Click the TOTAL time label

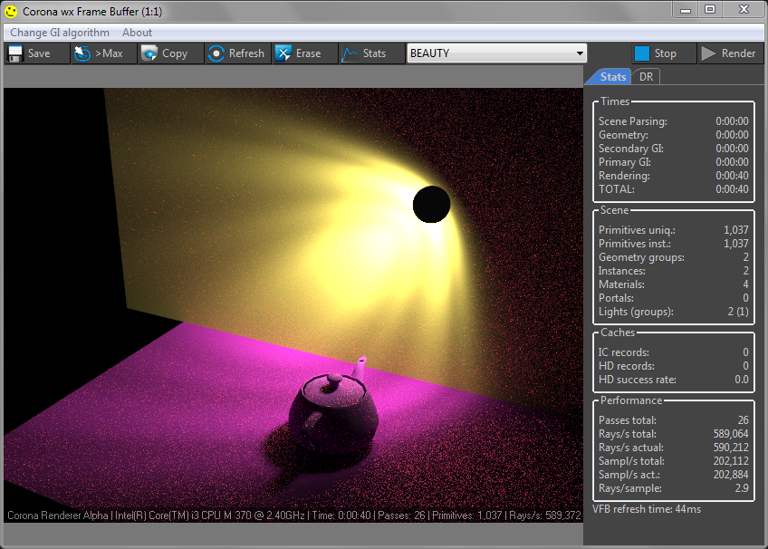click(616, 189)
